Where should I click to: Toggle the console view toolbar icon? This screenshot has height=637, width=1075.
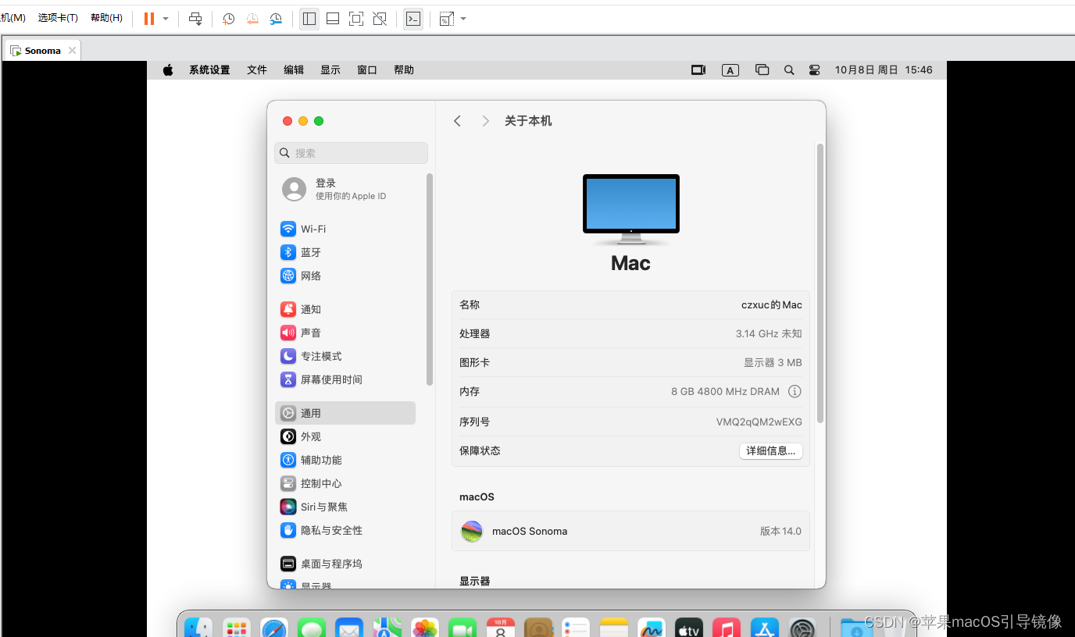pyautogui.click(x=413, y=19)
